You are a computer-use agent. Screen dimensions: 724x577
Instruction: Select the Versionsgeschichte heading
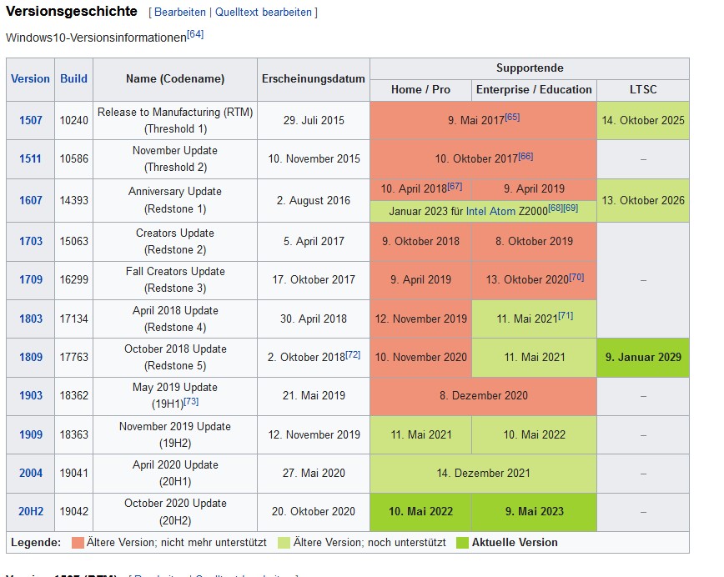click(x=72, y=11)
